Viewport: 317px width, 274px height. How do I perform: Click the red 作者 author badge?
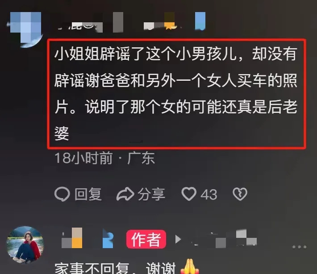[146, 239]
